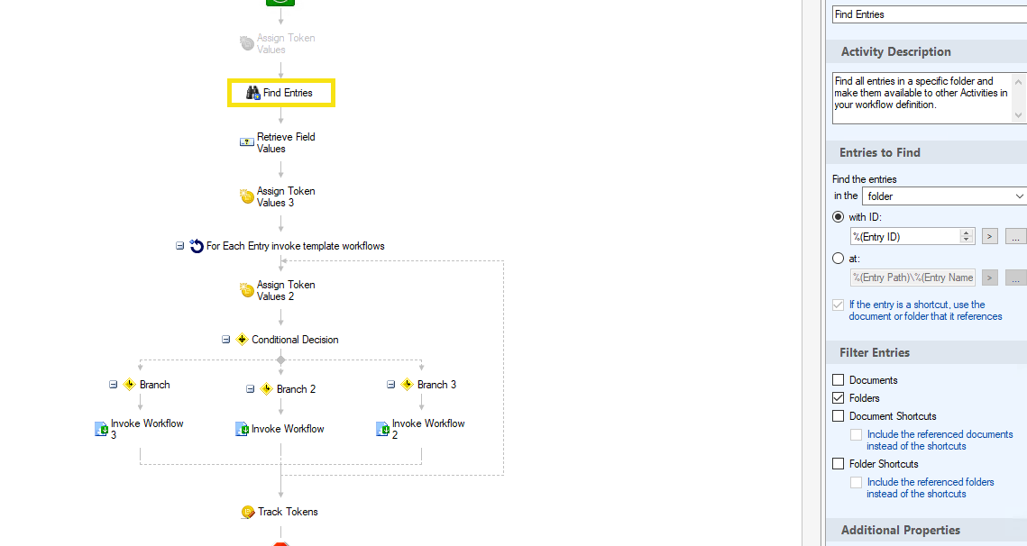
Task: Select the 'Track Tokens' label
Action: tap(288, 512)
